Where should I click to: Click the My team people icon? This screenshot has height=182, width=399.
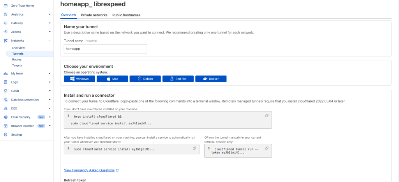(x=5, y=74)
